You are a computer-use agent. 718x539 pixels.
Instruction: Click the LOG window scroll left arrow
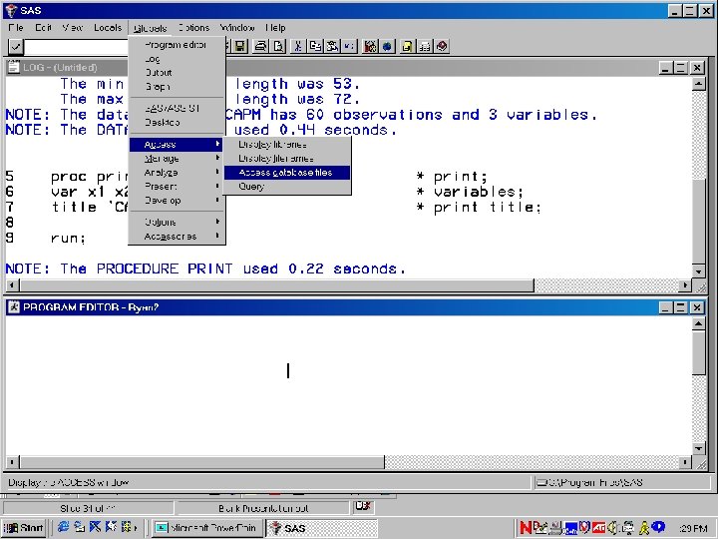point(12,285)
